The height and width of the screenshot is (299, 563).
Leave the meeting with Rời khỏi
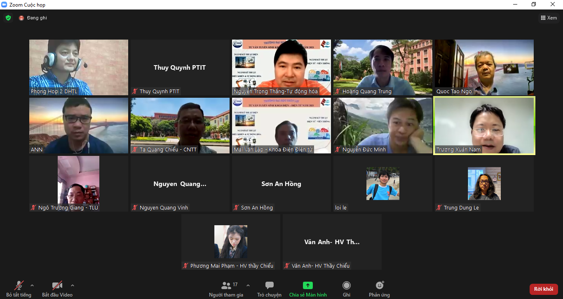tap(543, 289)
